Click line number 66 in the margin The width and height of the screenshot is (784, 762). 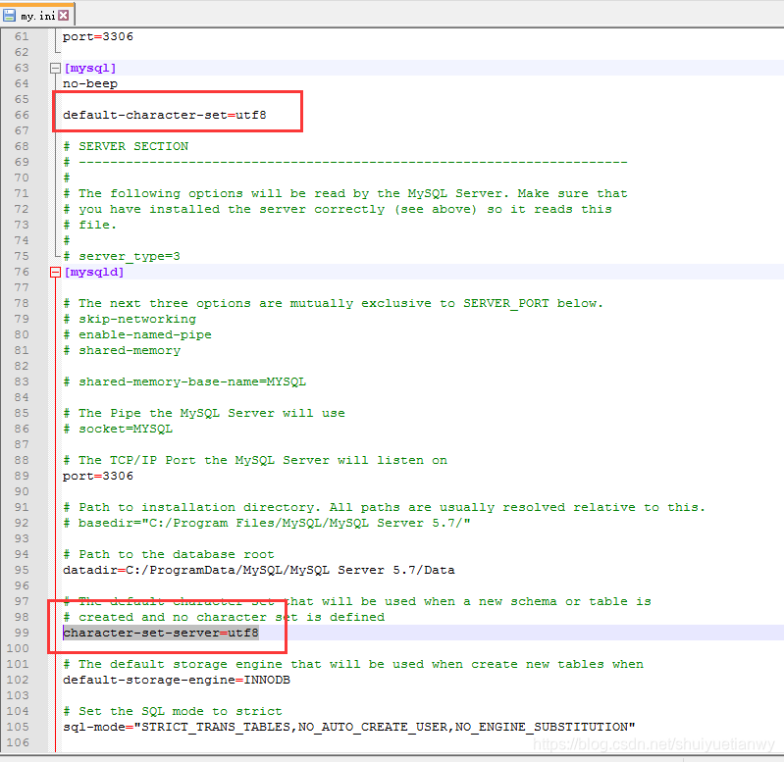coord(22,115)
